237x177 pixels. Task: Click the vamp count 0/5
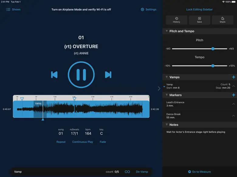click(117, 172)
